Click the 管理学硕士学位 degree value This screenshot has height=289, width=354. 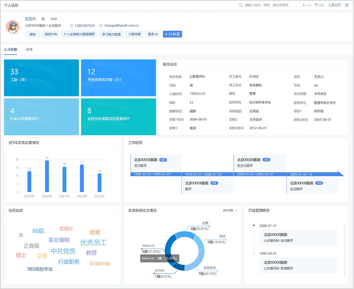tap(325, 103)
